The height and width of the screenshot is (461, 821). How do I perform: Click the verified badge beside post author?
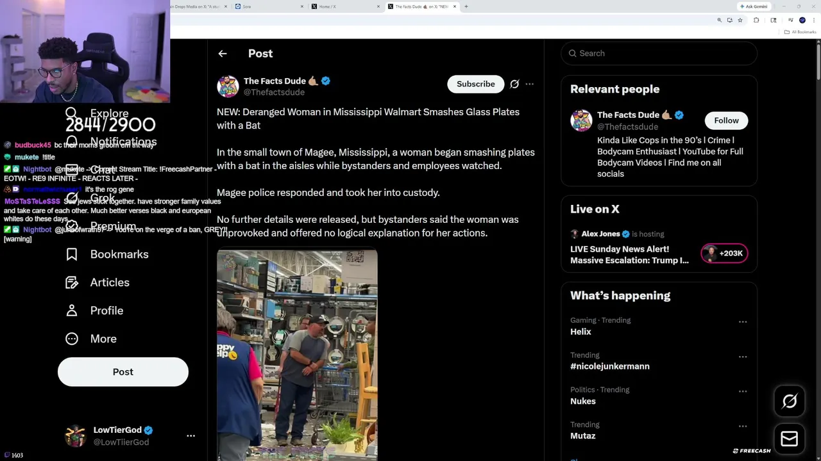(x=326, y=81)
